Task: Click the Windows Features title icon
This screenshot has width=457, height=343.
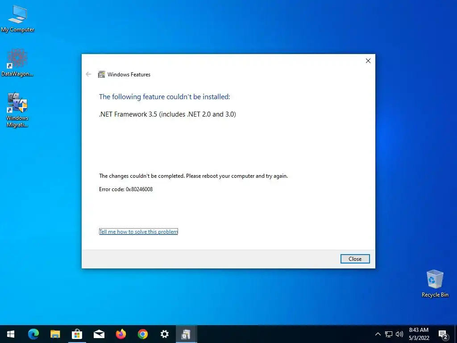Action: pos(101,75)
